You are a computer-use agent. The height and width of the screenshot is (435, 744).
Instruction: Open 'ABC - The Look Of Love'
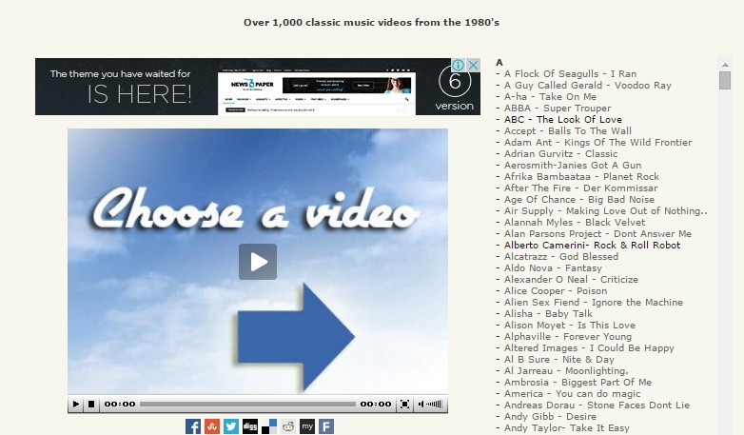point(562,120)
